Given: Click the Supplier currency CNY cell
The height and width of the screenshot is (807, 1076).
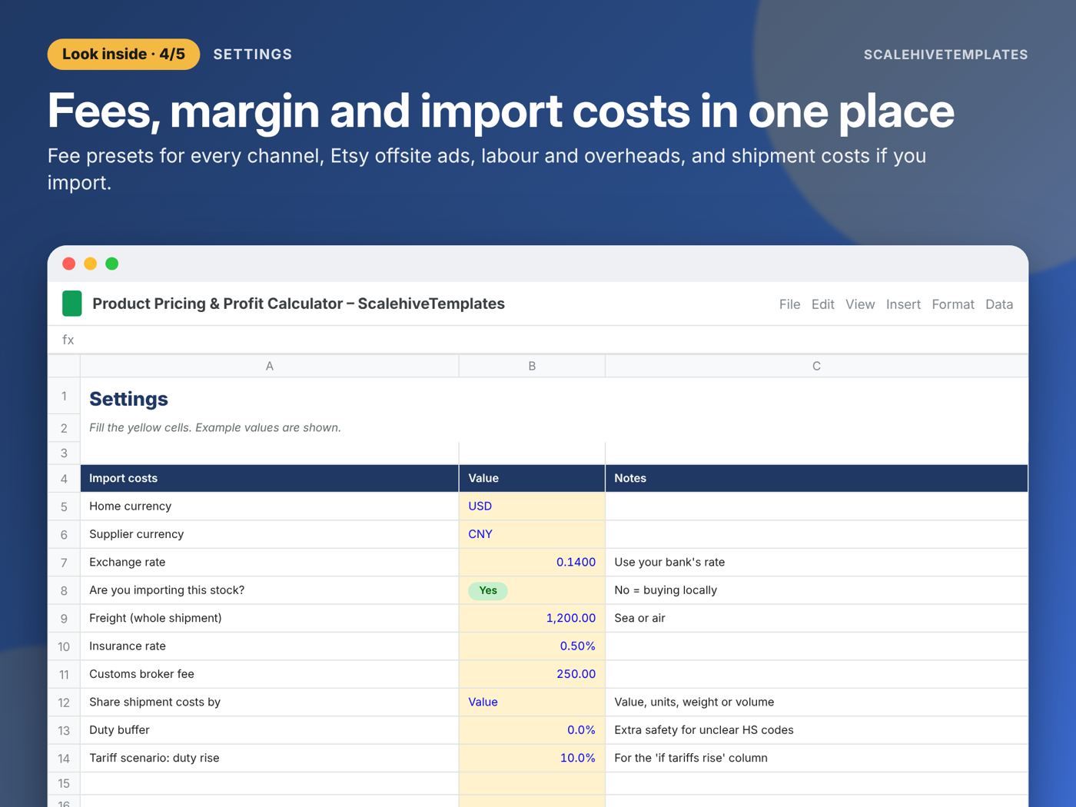Looking at the screenshot, I should pos(532,534).
